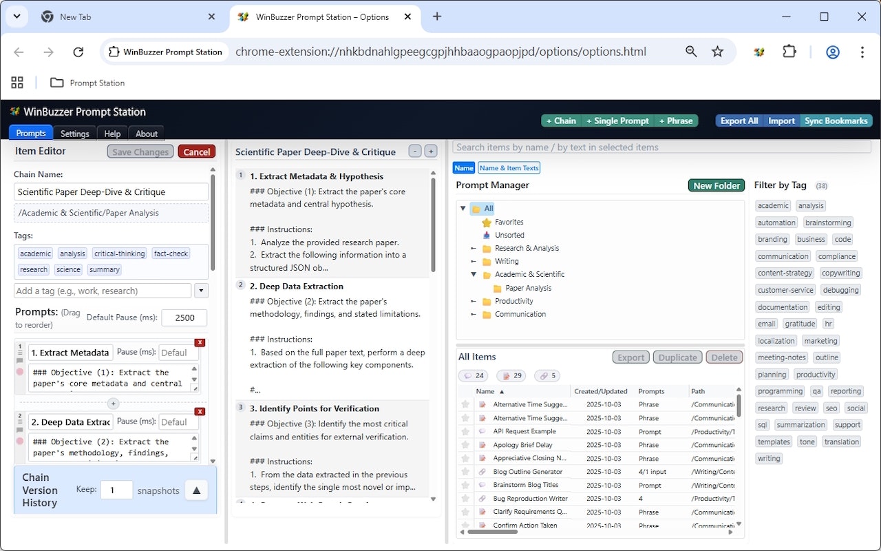Focus the search items field
This screenshot has width=881, height=551.
click(661, 147)
